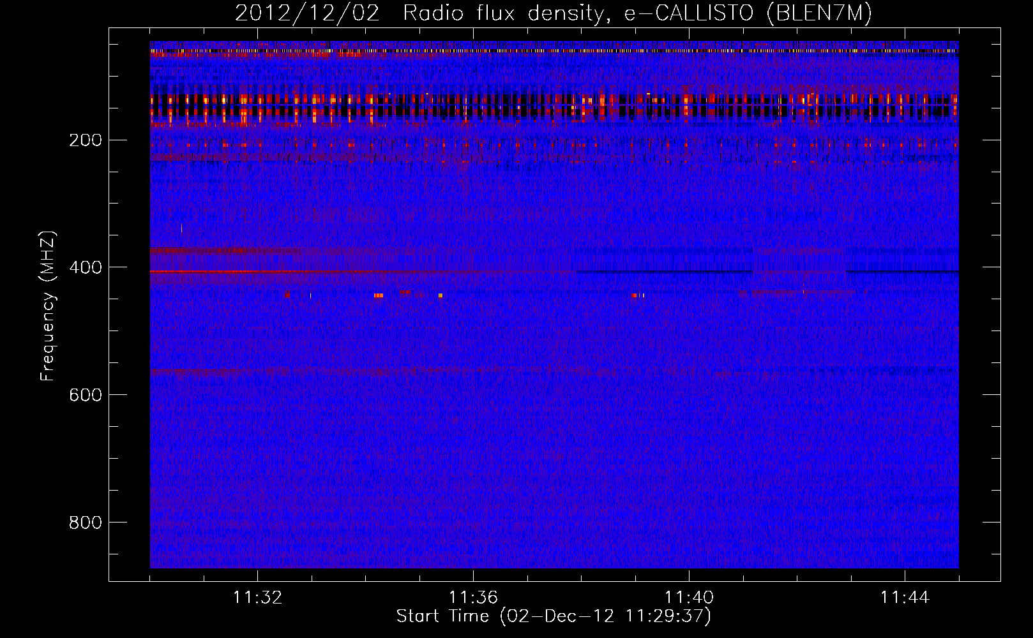The image size is (1033, 638).
Task: Click the 200 frequency tick label
Action: [x=86, y=140]
